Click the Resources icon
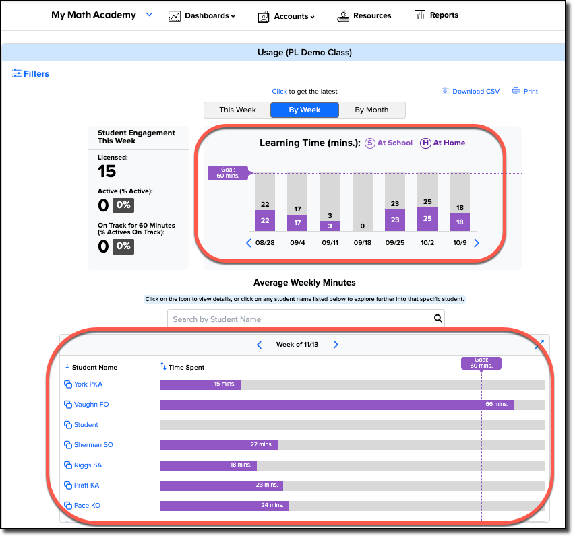 click(x=342, y=16)
